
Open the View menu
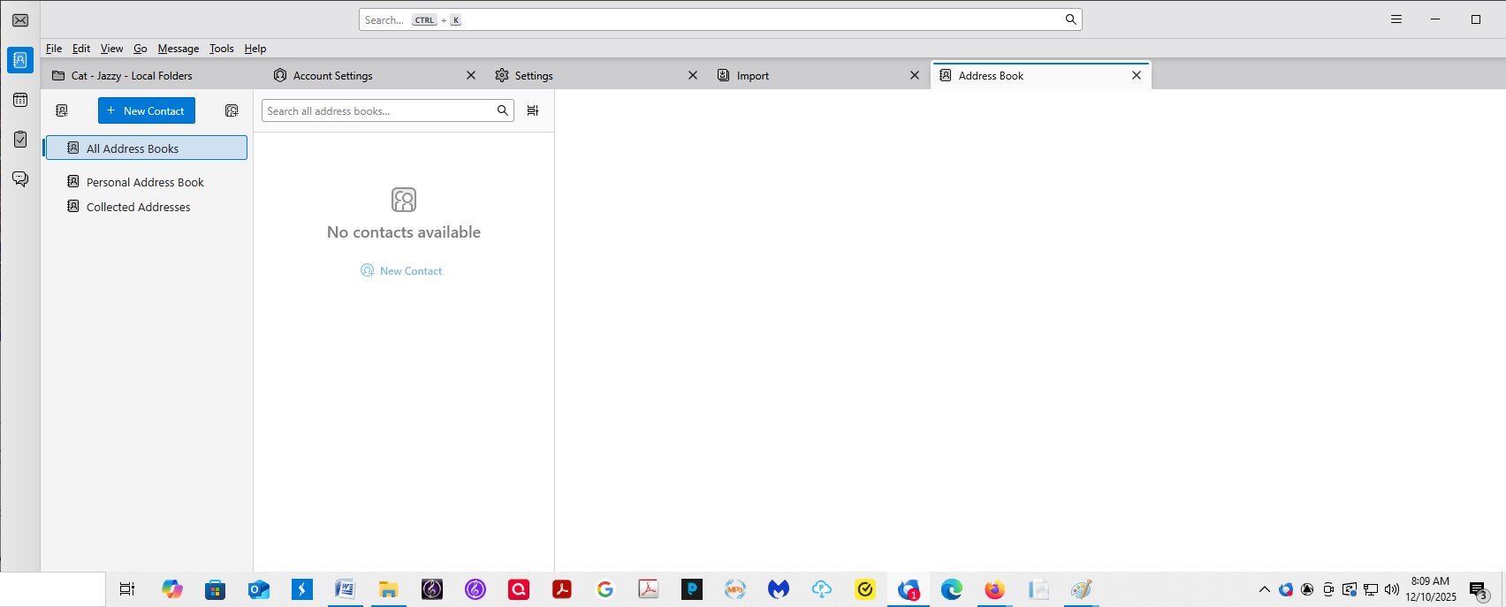(112, 49)
